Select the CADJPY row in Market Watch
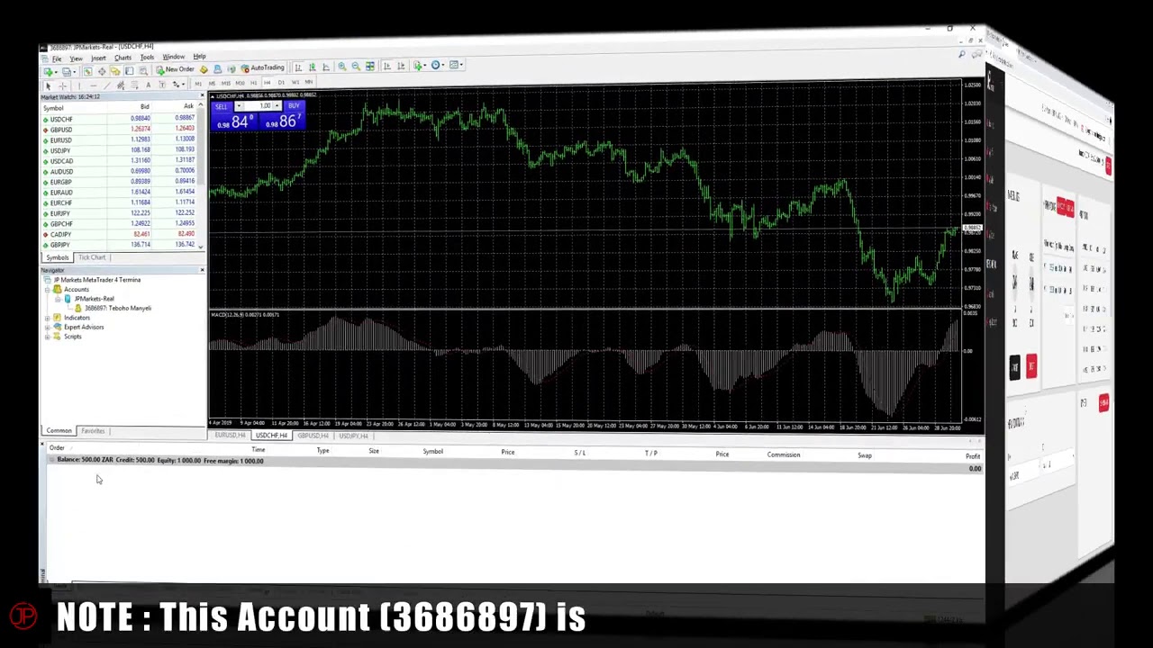 tap(119, 234)
